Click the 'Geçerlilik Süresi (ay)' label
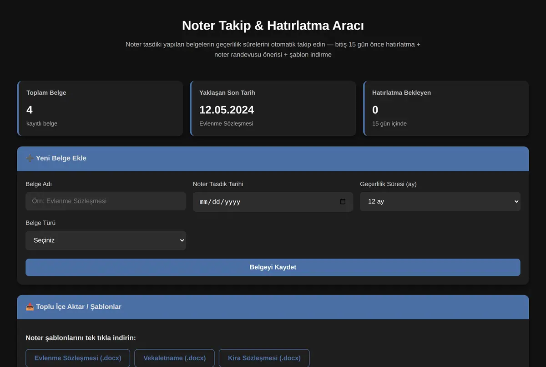Screen dimensions: 546x367 click(388, 184)
